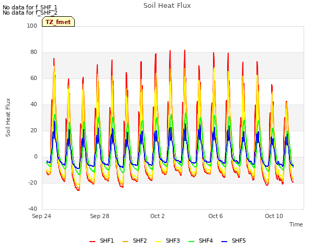Viewport: 335px width, 251px height.
Task: Click the blue SHF5 legend swatch
Action: tap(224, 242)
